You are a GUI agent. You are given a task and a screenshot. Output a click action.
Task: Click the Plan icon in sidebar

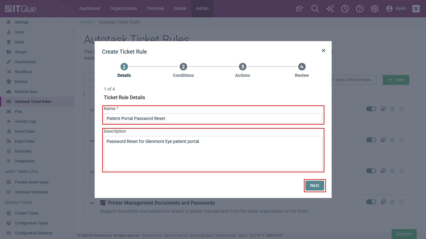(x=9, y=112)
